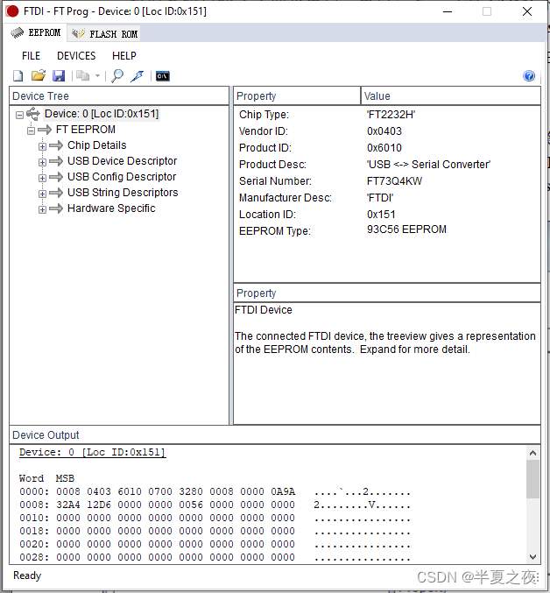Click the blue help question mark icon
550x593 pixels.
coord(529,76)
